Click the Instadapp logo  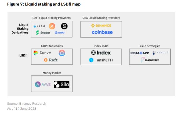(x=140, y=53)
